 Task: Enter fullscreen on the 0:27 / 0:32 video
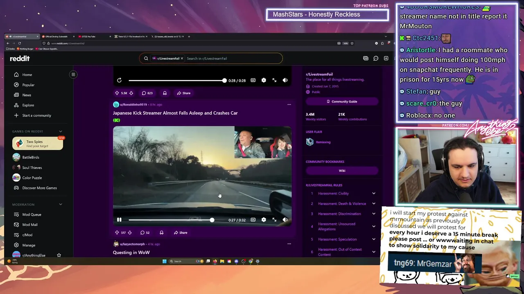(x=274, y=220)
